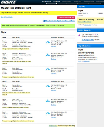Click the KLM logo for flight 662
This screenshot has width=104, height=127.
48,42
